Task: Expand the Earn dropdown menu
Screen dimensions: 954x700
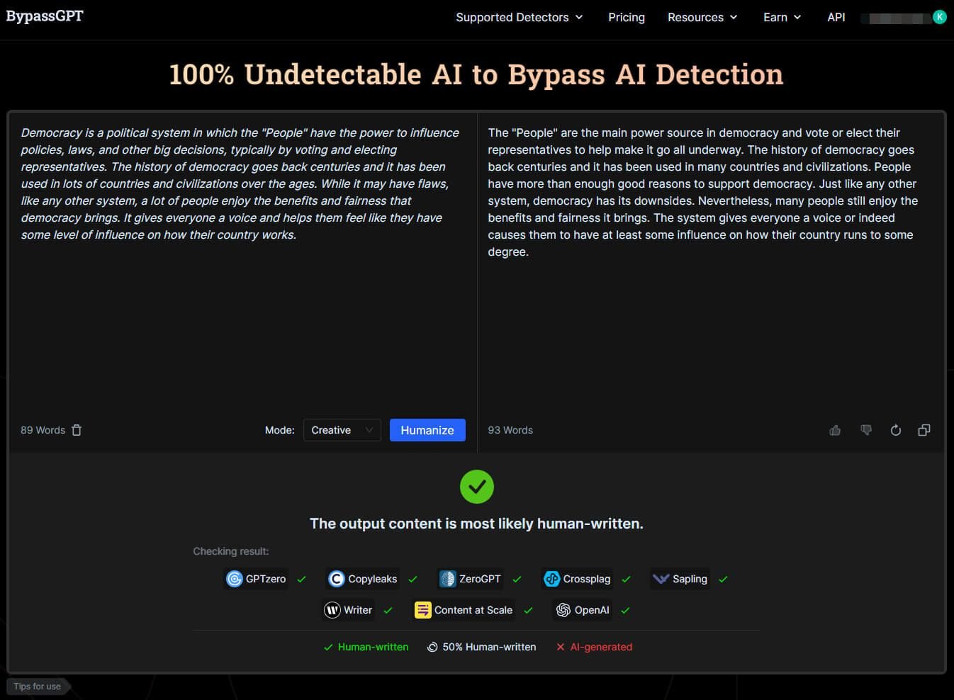Action: [782, 17]
